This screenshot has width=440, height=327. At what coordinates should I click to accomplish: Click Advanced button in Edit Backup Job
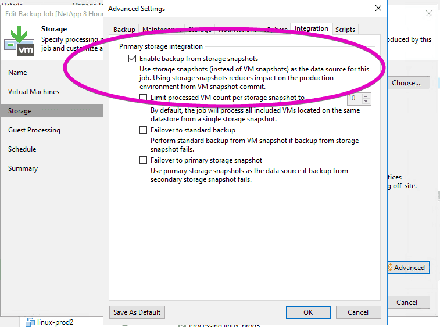pos(409,268)
